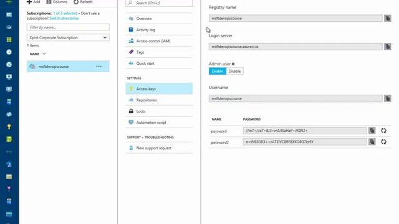The width and height of the screenshot is (399, 224).
Task: Click the Refresh button
Action: (x=83, y=2)
